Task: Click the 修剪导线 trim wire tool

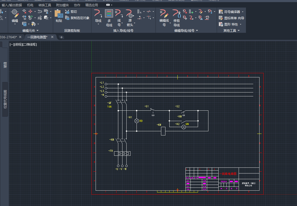Action: [x=176, y=14]
